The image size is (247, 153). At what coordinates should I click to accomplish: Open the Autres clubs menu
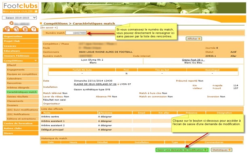[x=21, y=128]
